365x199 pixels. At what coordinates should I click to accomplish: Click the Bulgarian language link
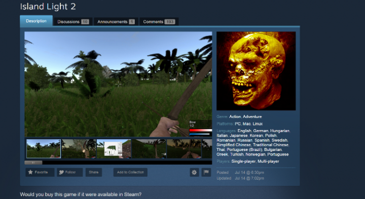point(273,149)
